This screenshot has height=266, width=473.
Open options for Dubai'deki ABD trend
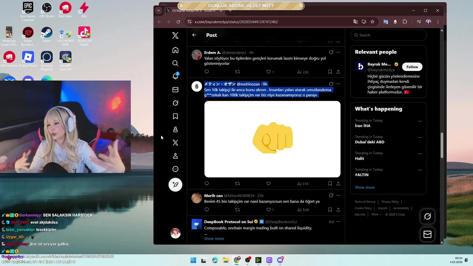(x=420, y=137)
